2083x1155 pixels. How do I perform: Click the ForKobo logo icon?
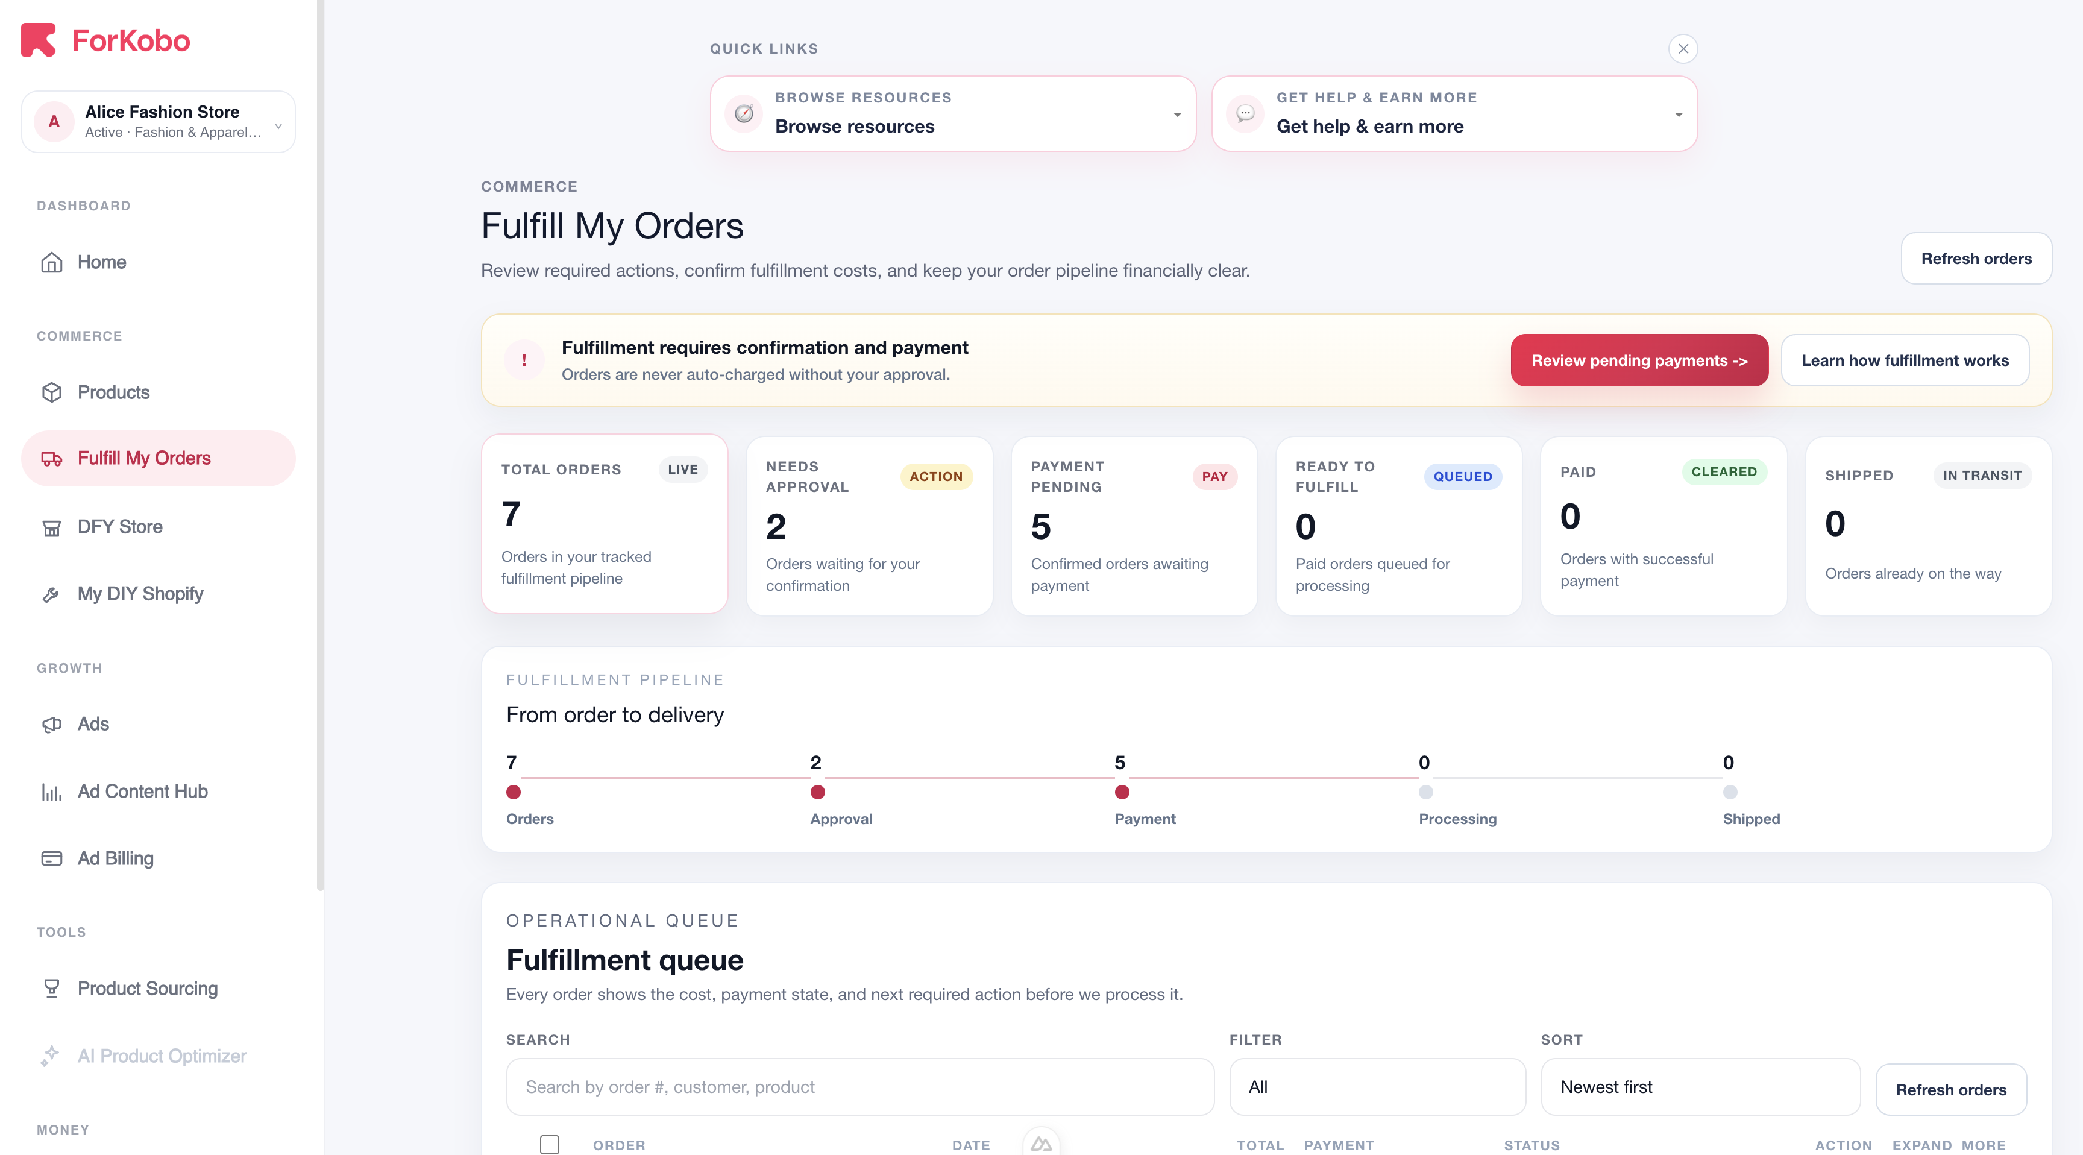pyautogui.click(x=38, y=40)
